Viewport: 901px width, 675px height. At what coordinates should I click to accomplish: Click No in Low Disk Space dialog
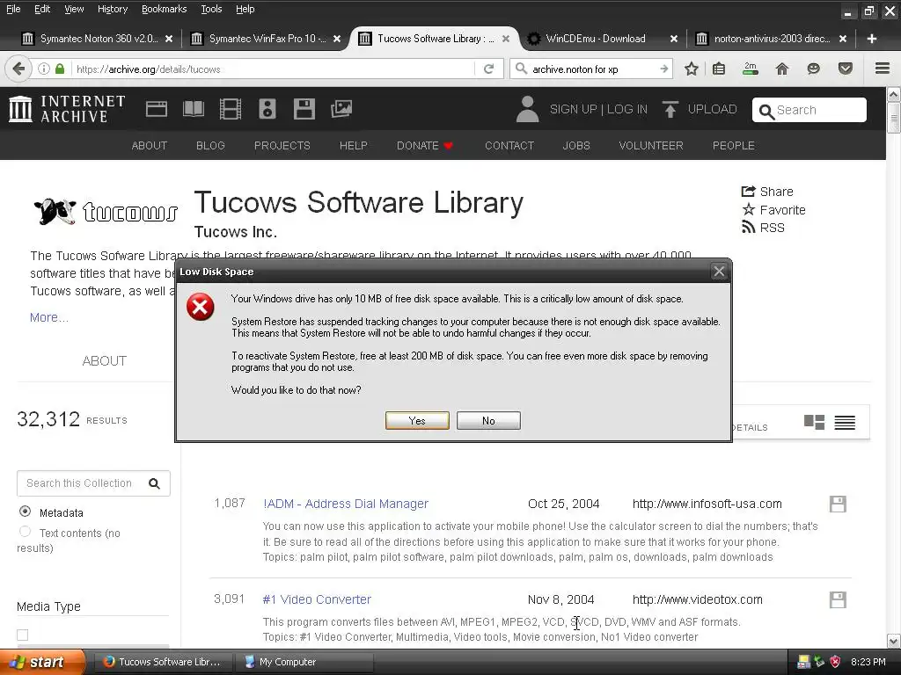[488, 421]
